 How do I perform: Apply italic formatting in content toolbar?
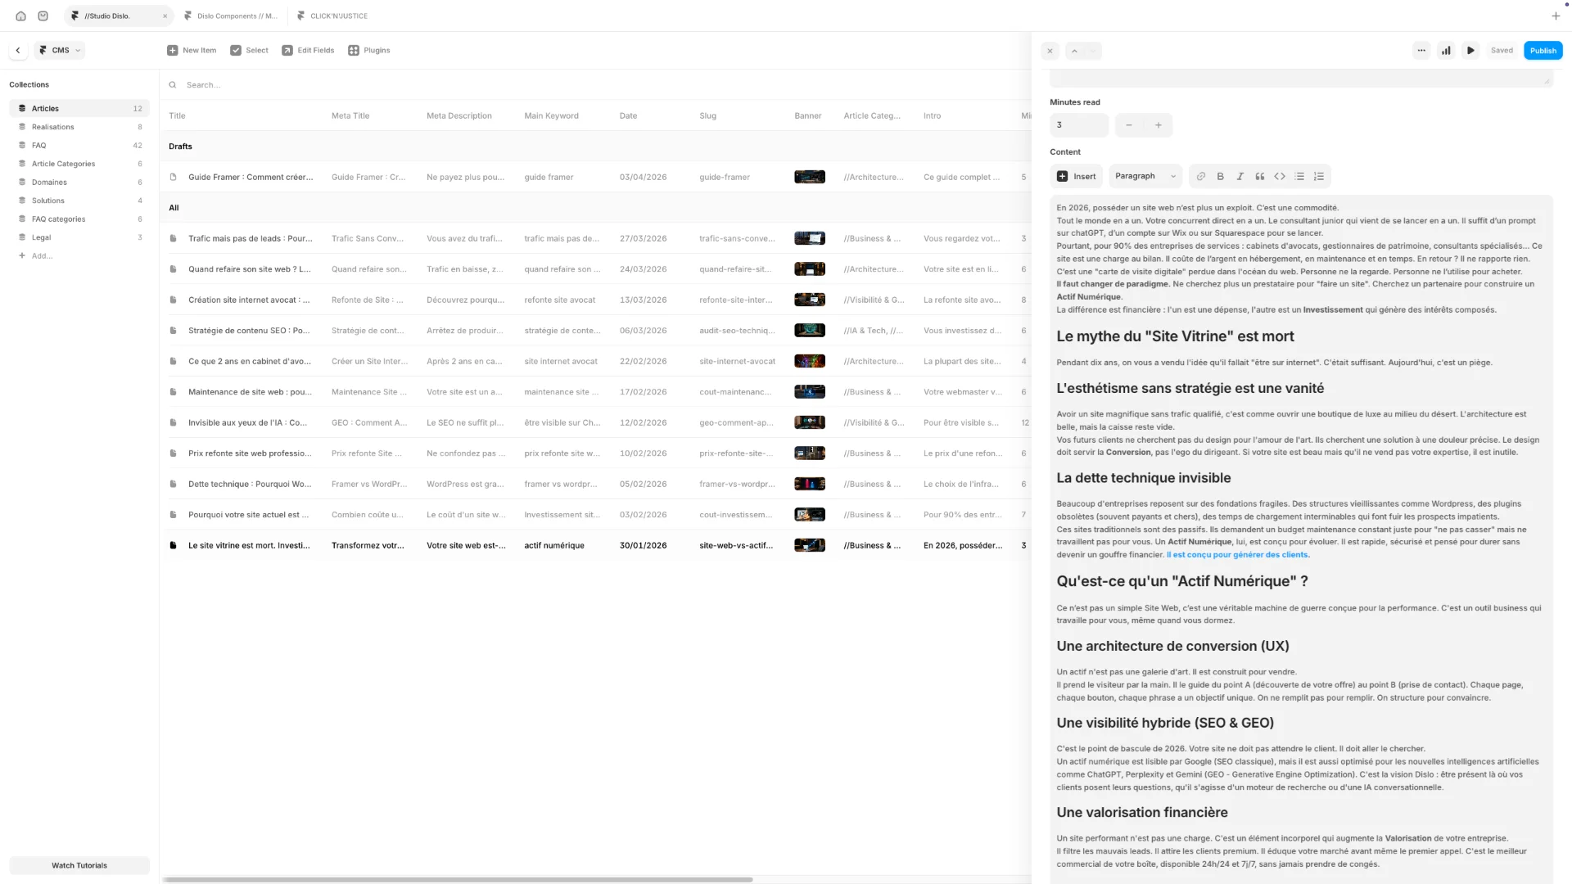[1240, 176]
